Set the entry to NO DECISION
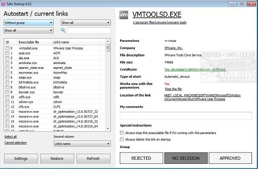The height and width of the screenshot is (169, 258). pyautogui.click(x=186, y=158)
